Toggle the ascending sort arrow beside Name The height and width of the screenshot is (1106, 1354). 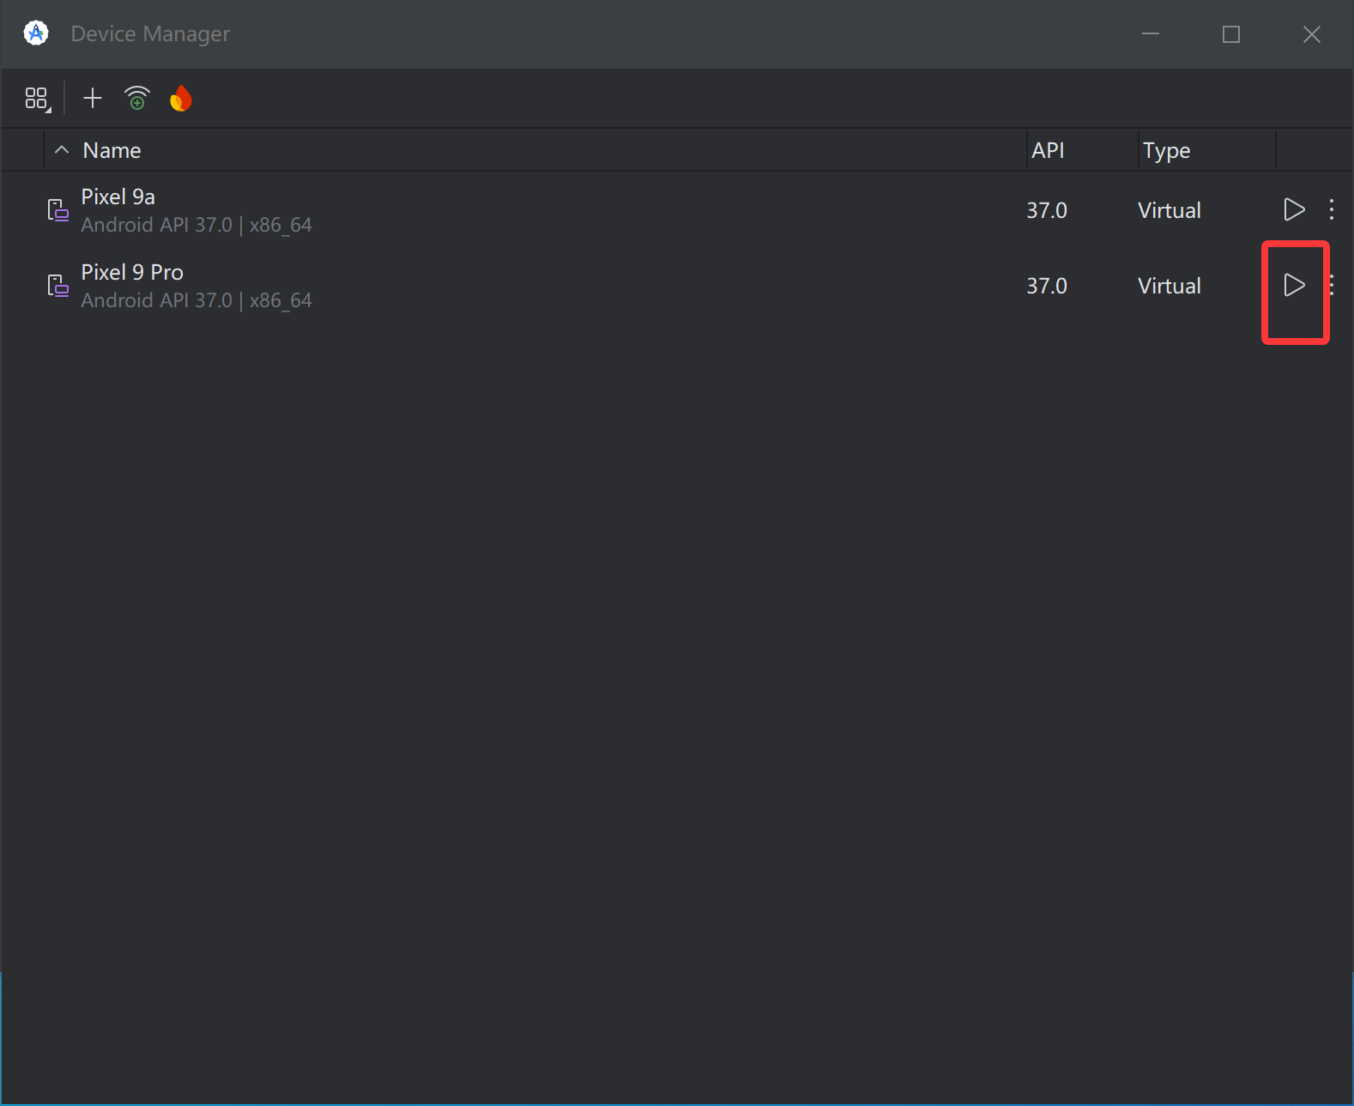click(62, 150)
